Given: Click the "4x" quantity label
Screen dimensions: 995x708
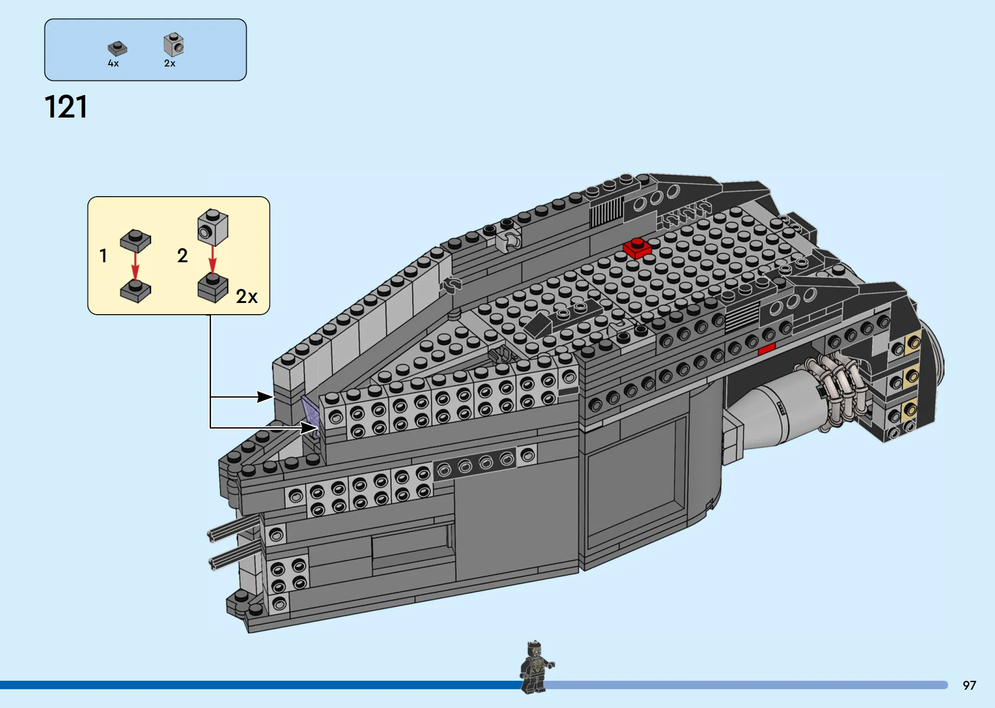Looking at the screenshot, I should click(113, 63).
